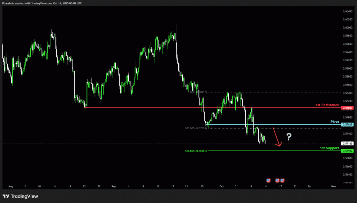Click the white 0.57165 current price tag
Image resolution: width=357 pixels, height=203 pixels.
pos(348,143)
